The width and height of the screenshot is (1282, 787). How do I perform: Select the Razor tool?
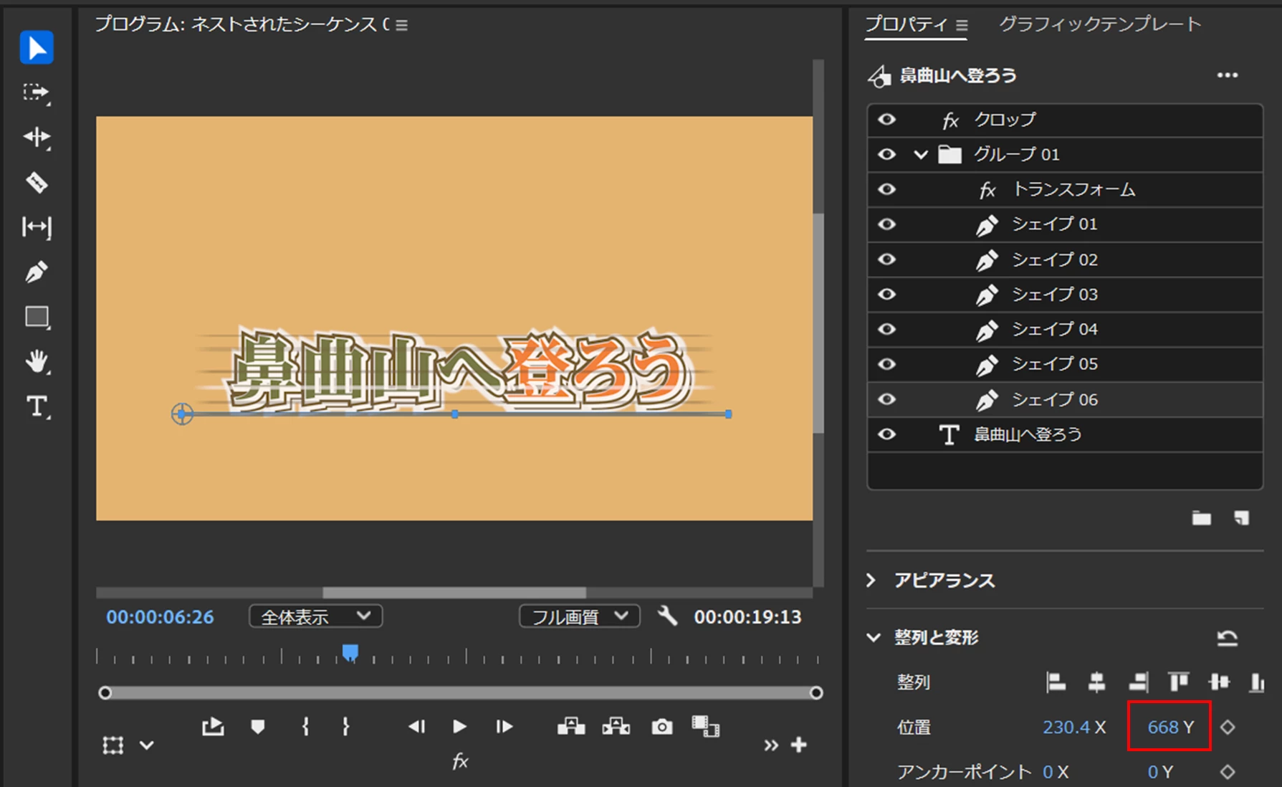[37, 183]
